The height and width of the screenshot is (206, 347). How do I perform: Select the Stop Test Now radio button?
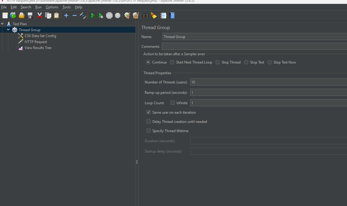(269, 62)
